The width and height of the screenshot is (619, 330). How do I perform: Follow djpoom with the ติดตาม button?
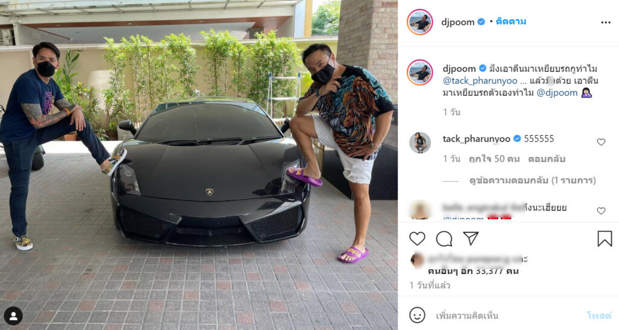pyautogui.click(x=511, y=22)
